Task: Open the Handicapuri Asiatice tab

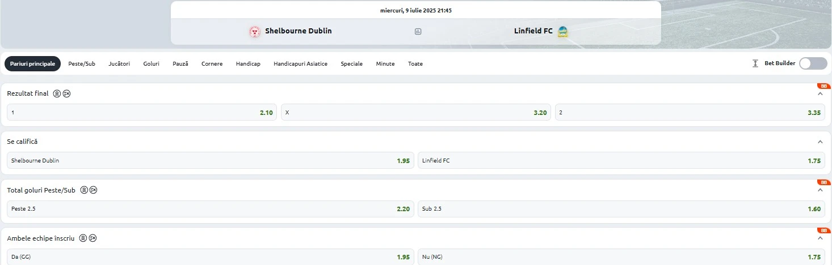Action: pyautogui.click(x=300, y=64)
